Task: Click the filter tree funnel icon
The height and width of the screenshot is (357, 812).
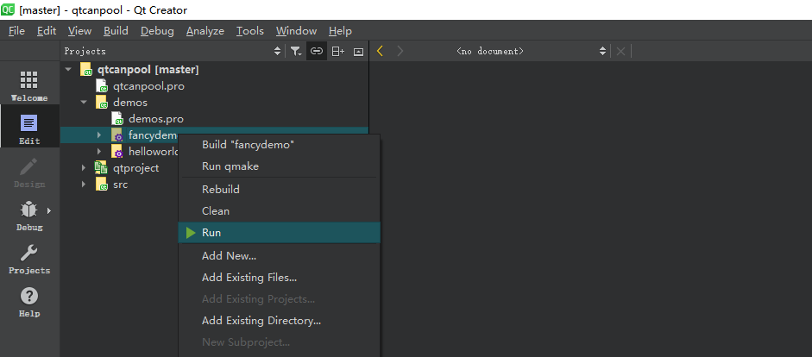Action: (x=296, y=51)
